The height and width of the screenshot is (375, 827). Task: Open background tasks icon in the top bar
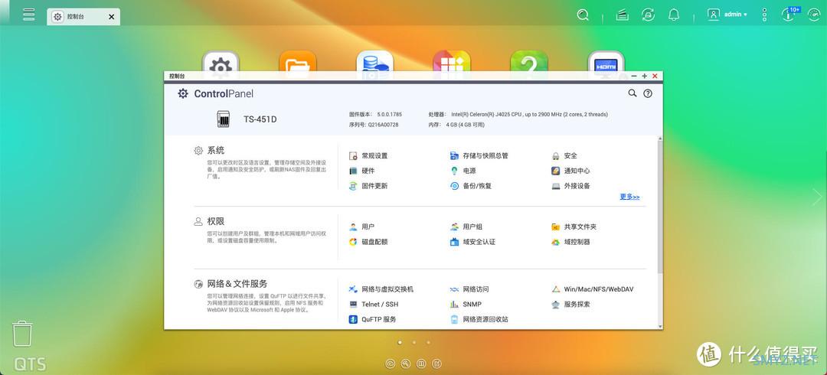pyautogui.click(x=623, y=15)
